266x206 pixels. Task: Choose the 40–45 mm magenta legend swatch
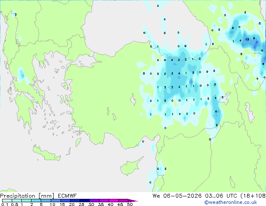114,201
